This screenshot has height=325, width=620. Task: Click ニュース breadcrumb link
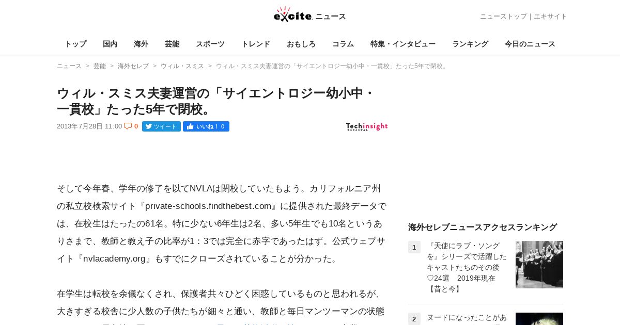(69, 66)
